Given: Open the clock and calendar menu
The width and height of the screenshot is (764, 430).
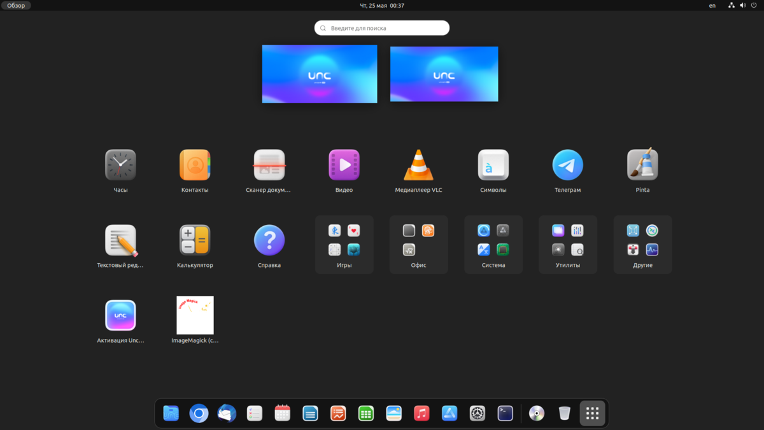Looking at the screenshot, I should pyautogui.click(x=382, y=5).
